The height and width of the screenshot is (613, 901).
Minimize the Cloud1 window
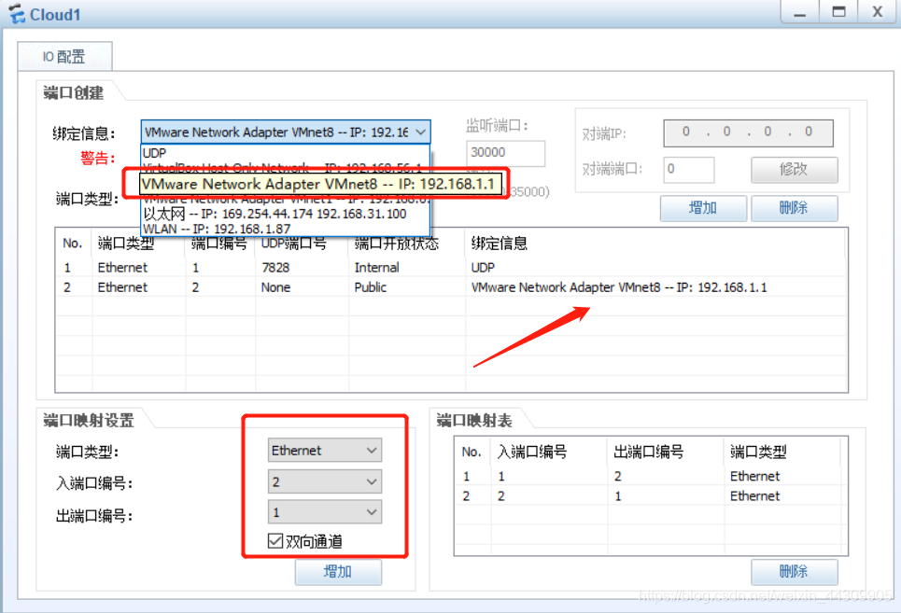coord(800,11)
